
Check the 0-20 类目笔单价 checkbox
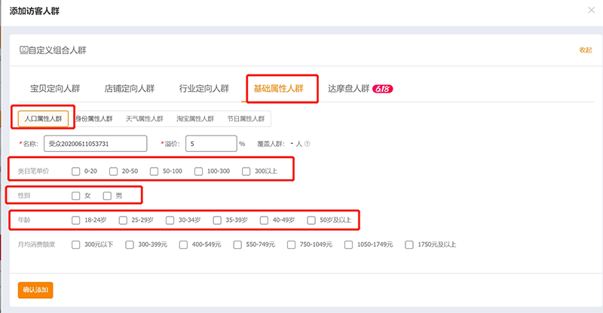click(75, 172)
